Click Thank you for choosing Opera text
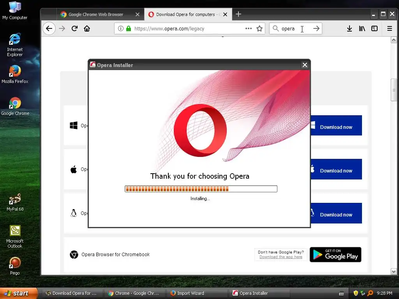Viewport: 399px width, 299px height. (200, 176)
